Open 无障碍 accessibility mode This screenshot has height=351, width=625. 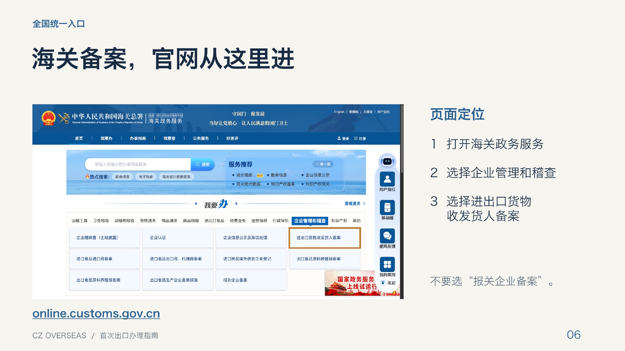pos(368,112)
